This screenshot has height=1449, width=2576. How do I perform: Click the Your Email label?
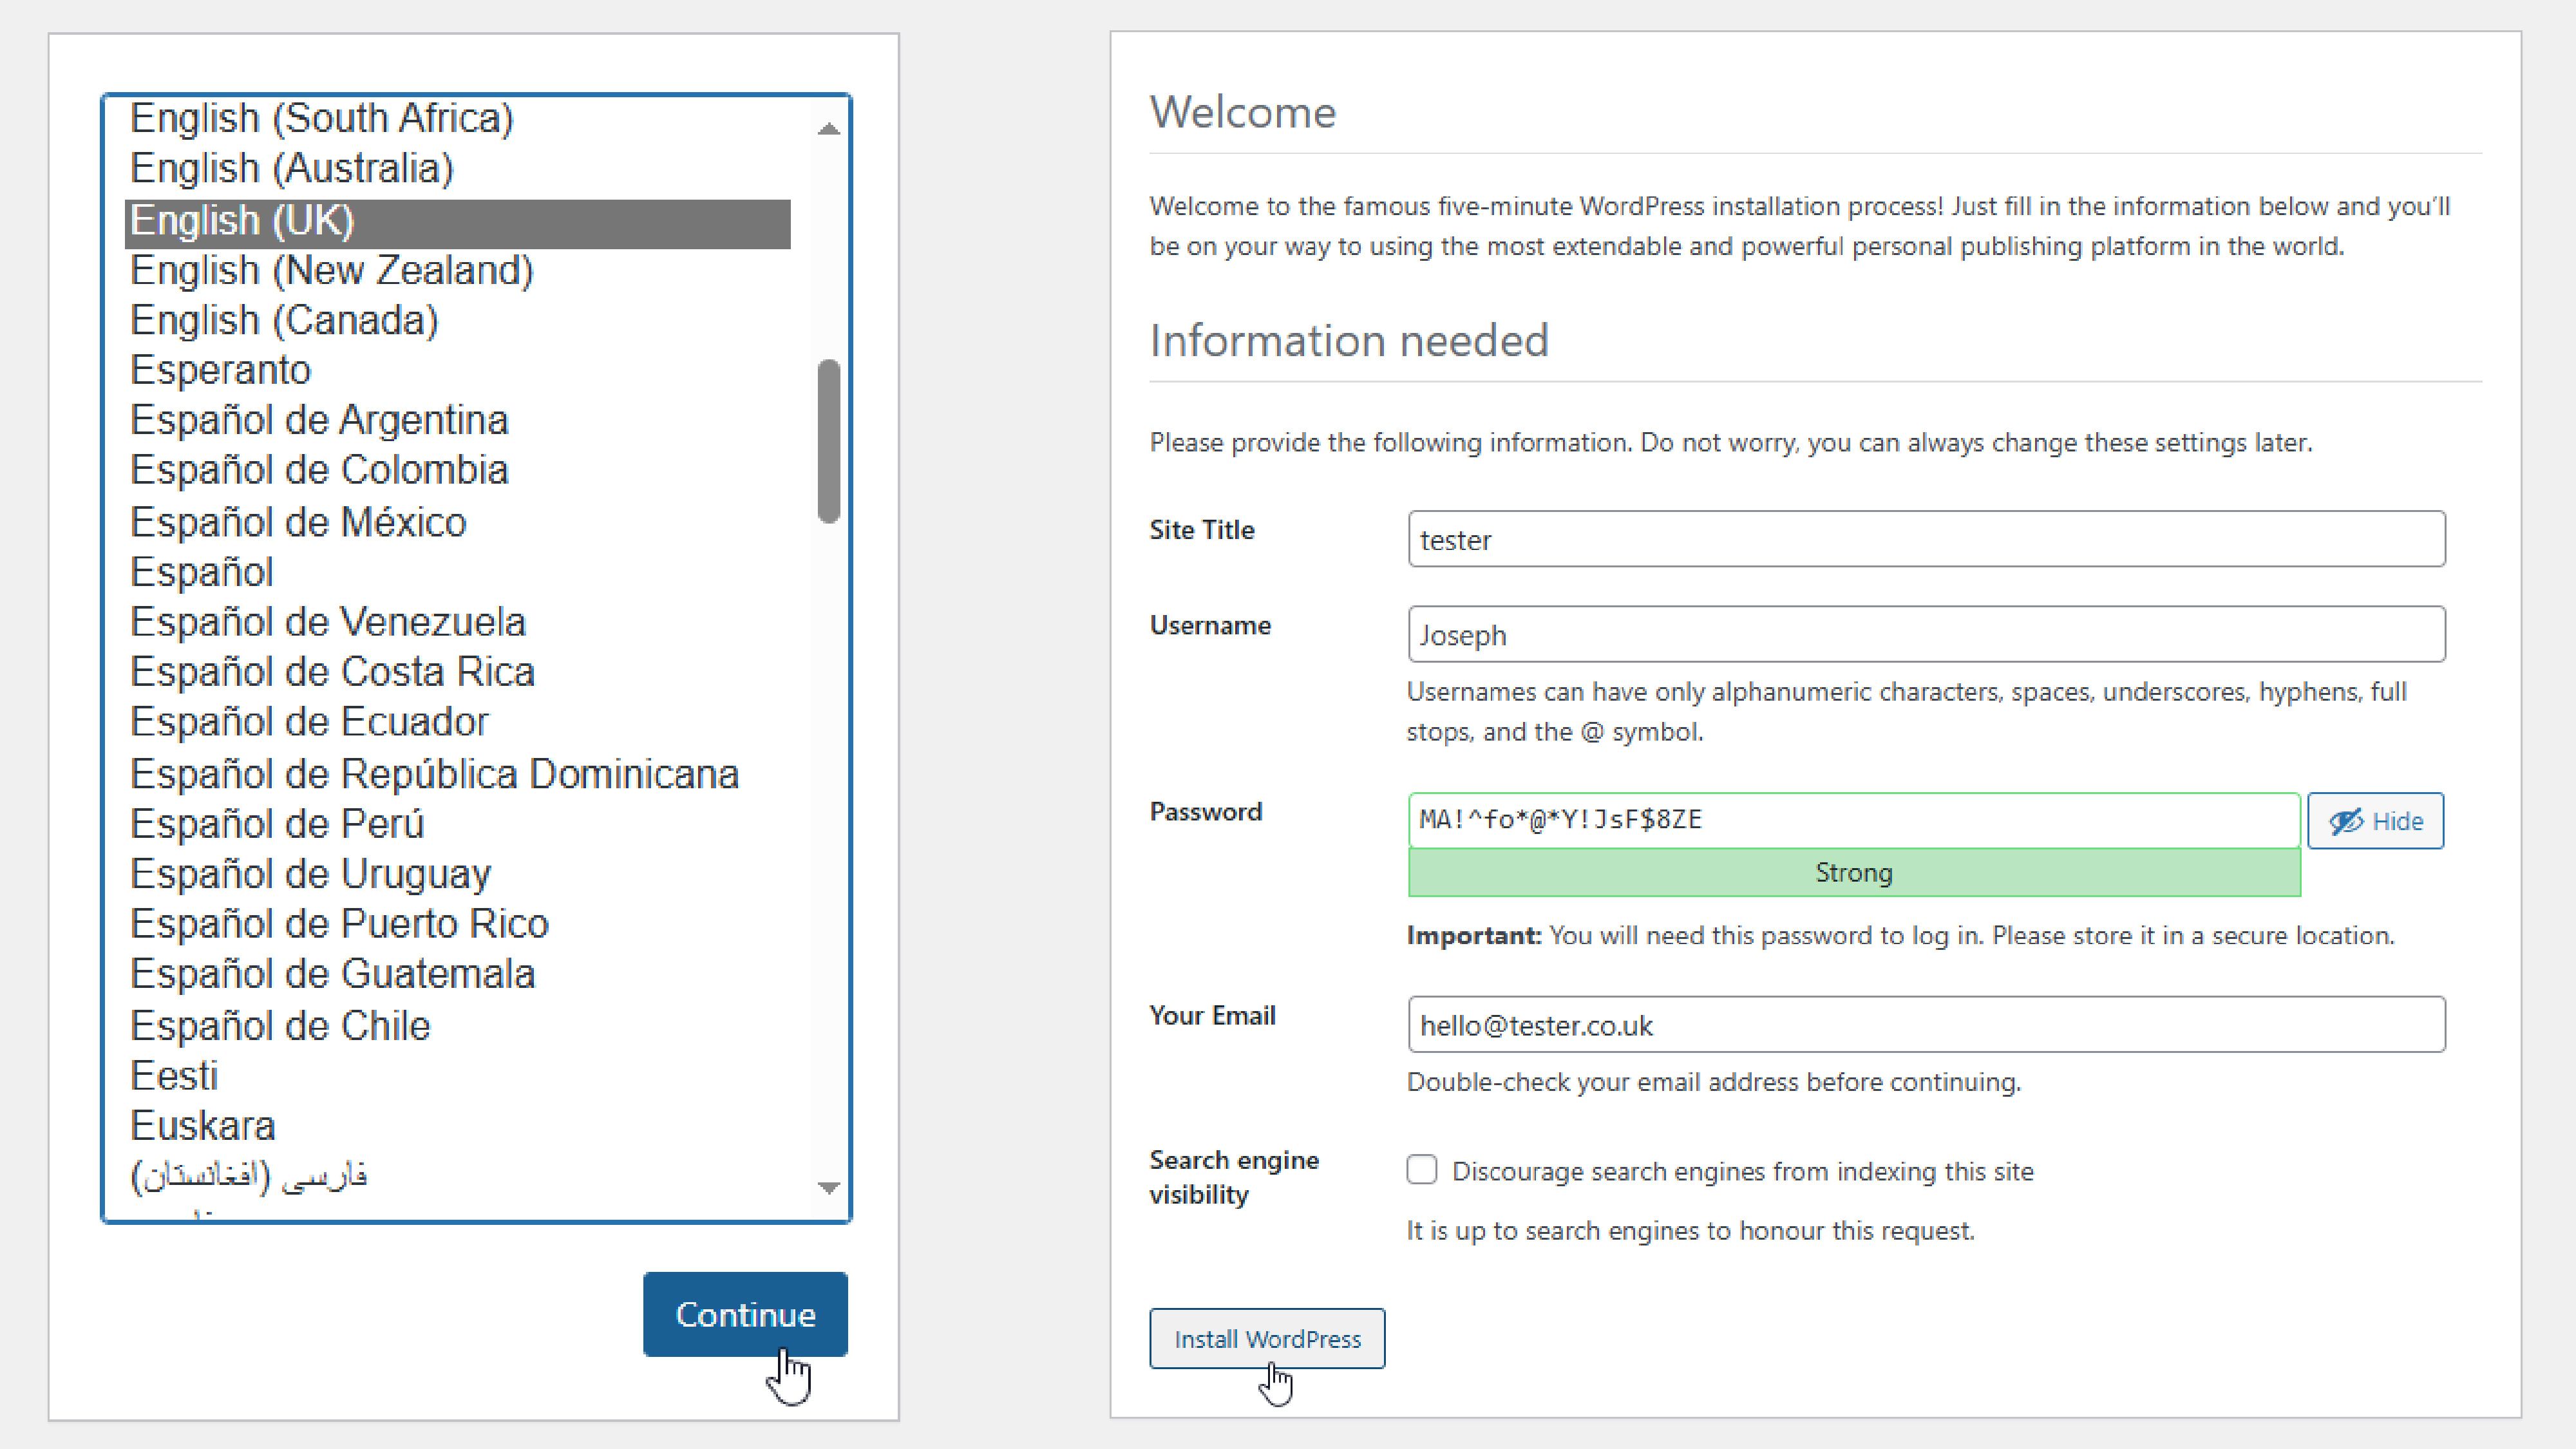(x=1212, y=1016)
